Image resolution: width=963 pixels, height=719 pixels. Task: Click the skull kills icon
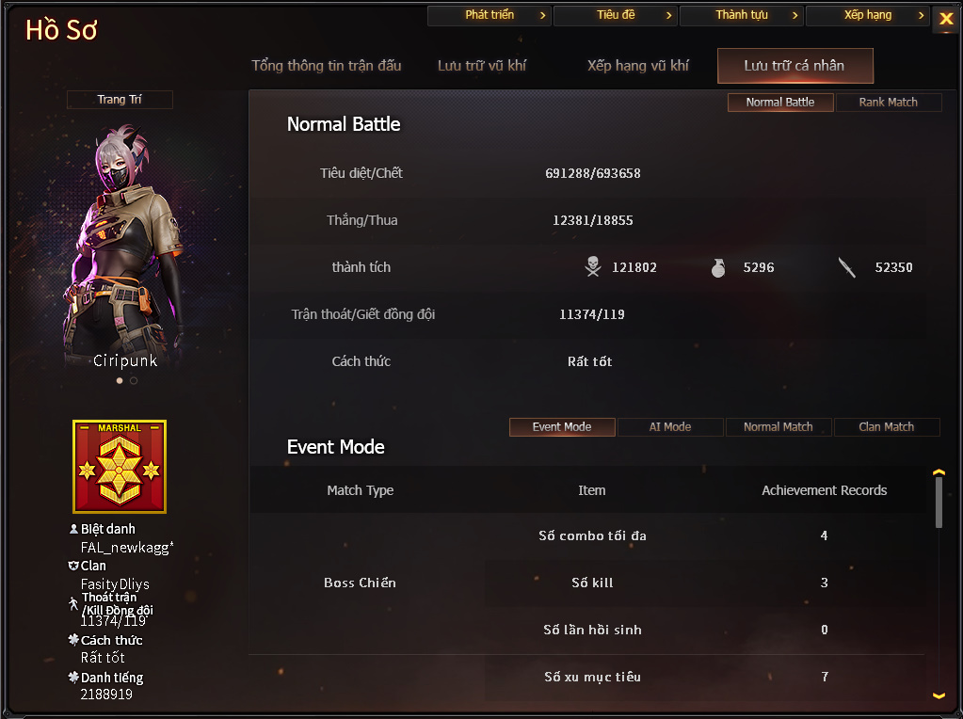click(593, 266)
